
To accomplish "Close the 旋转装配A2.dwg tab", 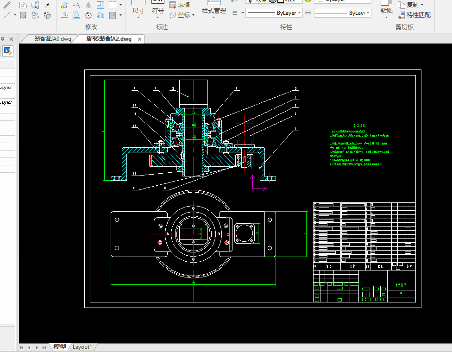I will (x=139, y=39).
